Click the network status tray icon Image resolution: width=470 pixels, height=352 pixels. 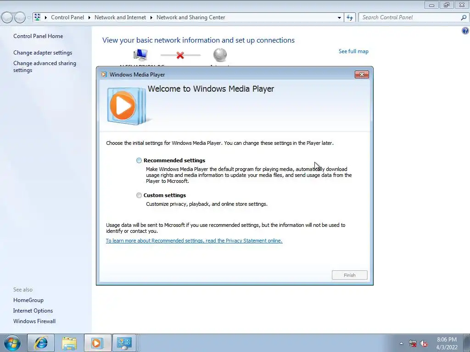click(413, 343)
